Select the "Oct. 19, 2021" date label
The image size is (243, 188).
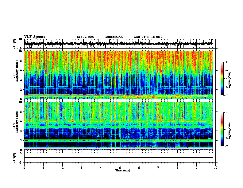(86, 37)
